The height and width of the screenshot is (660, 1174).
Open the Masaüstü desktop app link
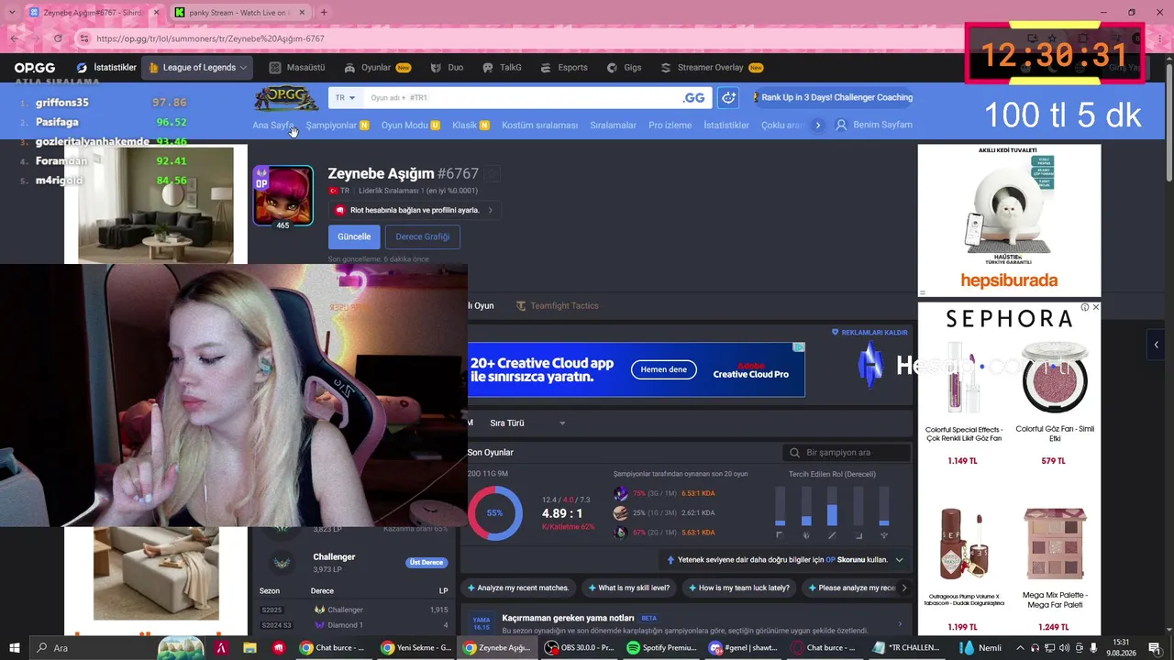[x=297, y=68]
